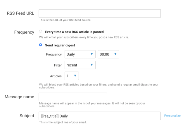Click the "Send regular digest" label text
This screenshot has width=190, height=129.
(60, 45)
